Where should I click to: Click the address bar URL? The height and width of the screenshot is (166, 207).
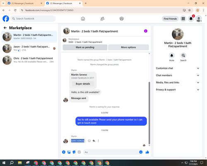[49, 10]
